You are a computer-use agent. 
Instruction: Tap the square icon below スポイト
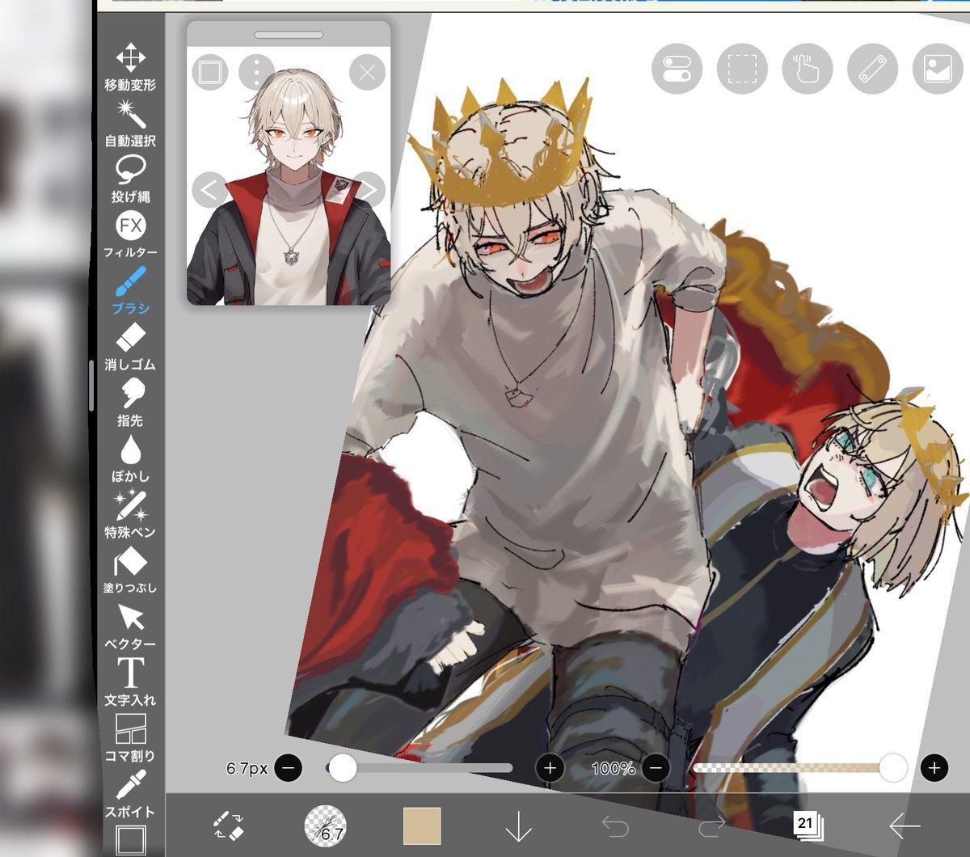click(130, 840)
